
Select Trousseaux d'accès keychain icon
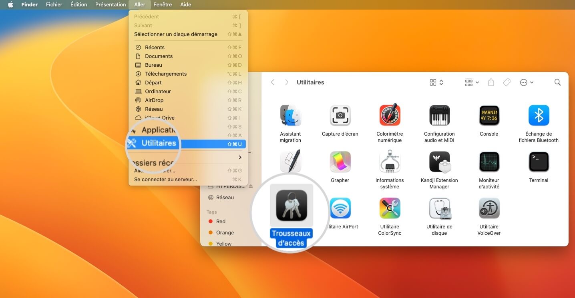(291, 205)
